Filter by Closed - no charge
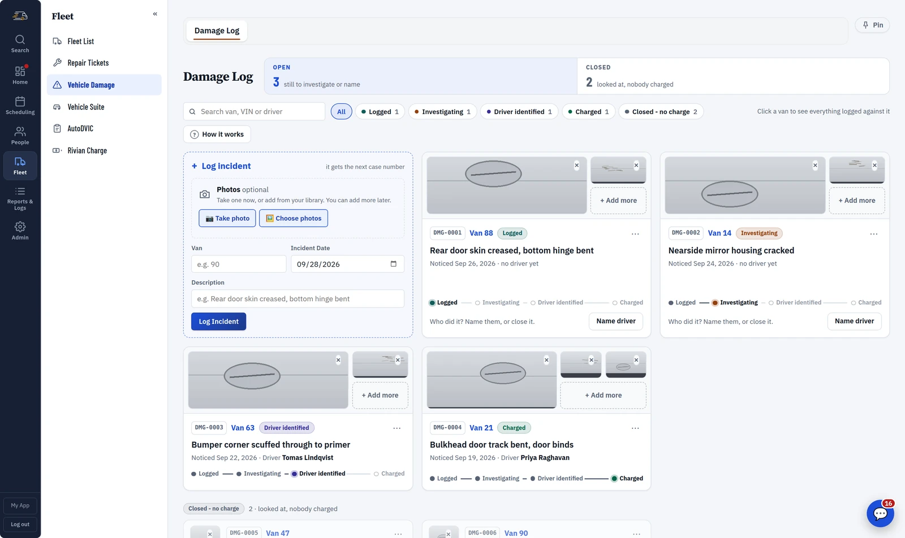 [x=661, y=112]
